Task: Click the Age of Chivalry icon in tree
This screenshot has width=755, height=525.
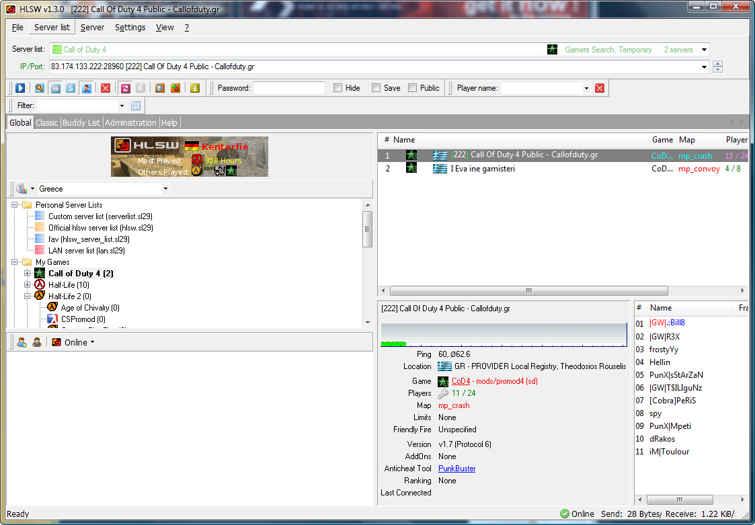Action: (x=52, y=307)
